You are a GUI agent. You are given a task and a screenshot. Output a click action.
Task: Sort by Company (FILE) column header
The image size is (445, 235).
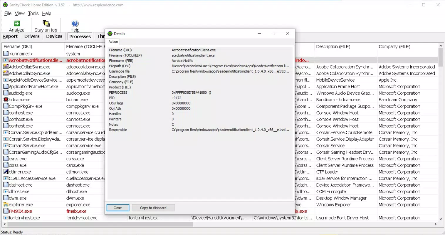[408, 47]
